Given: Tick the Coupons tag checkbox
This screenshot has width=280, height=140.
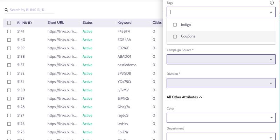Looking at the screenshot, I should 175,36.
